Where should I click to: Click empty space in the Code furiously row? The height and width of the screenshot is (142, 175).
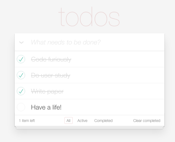tap(117, 59)
